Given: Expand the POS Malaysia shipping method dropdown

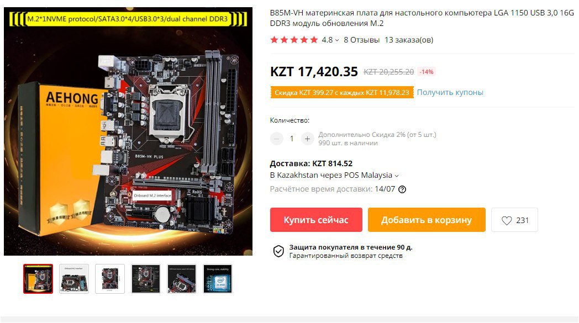Looking at the screenshot, I should pos(397,176).
